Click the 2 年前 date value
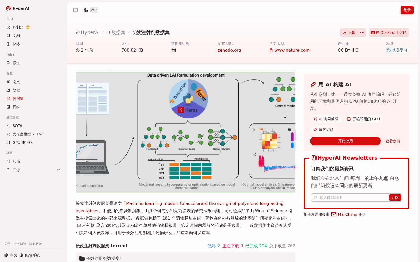420x262 pixels. 85,50
